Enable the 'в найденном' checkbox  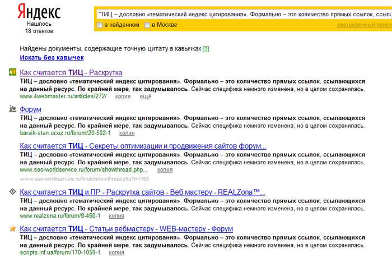coord(100,25)
